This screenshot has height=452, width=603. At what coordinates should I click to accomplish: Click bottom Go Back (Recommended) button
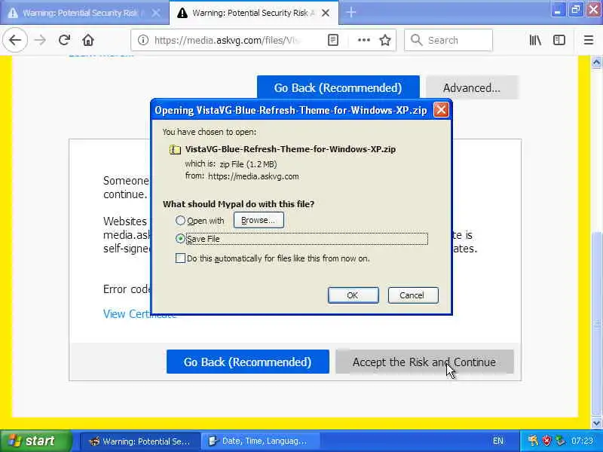point(248,362)
